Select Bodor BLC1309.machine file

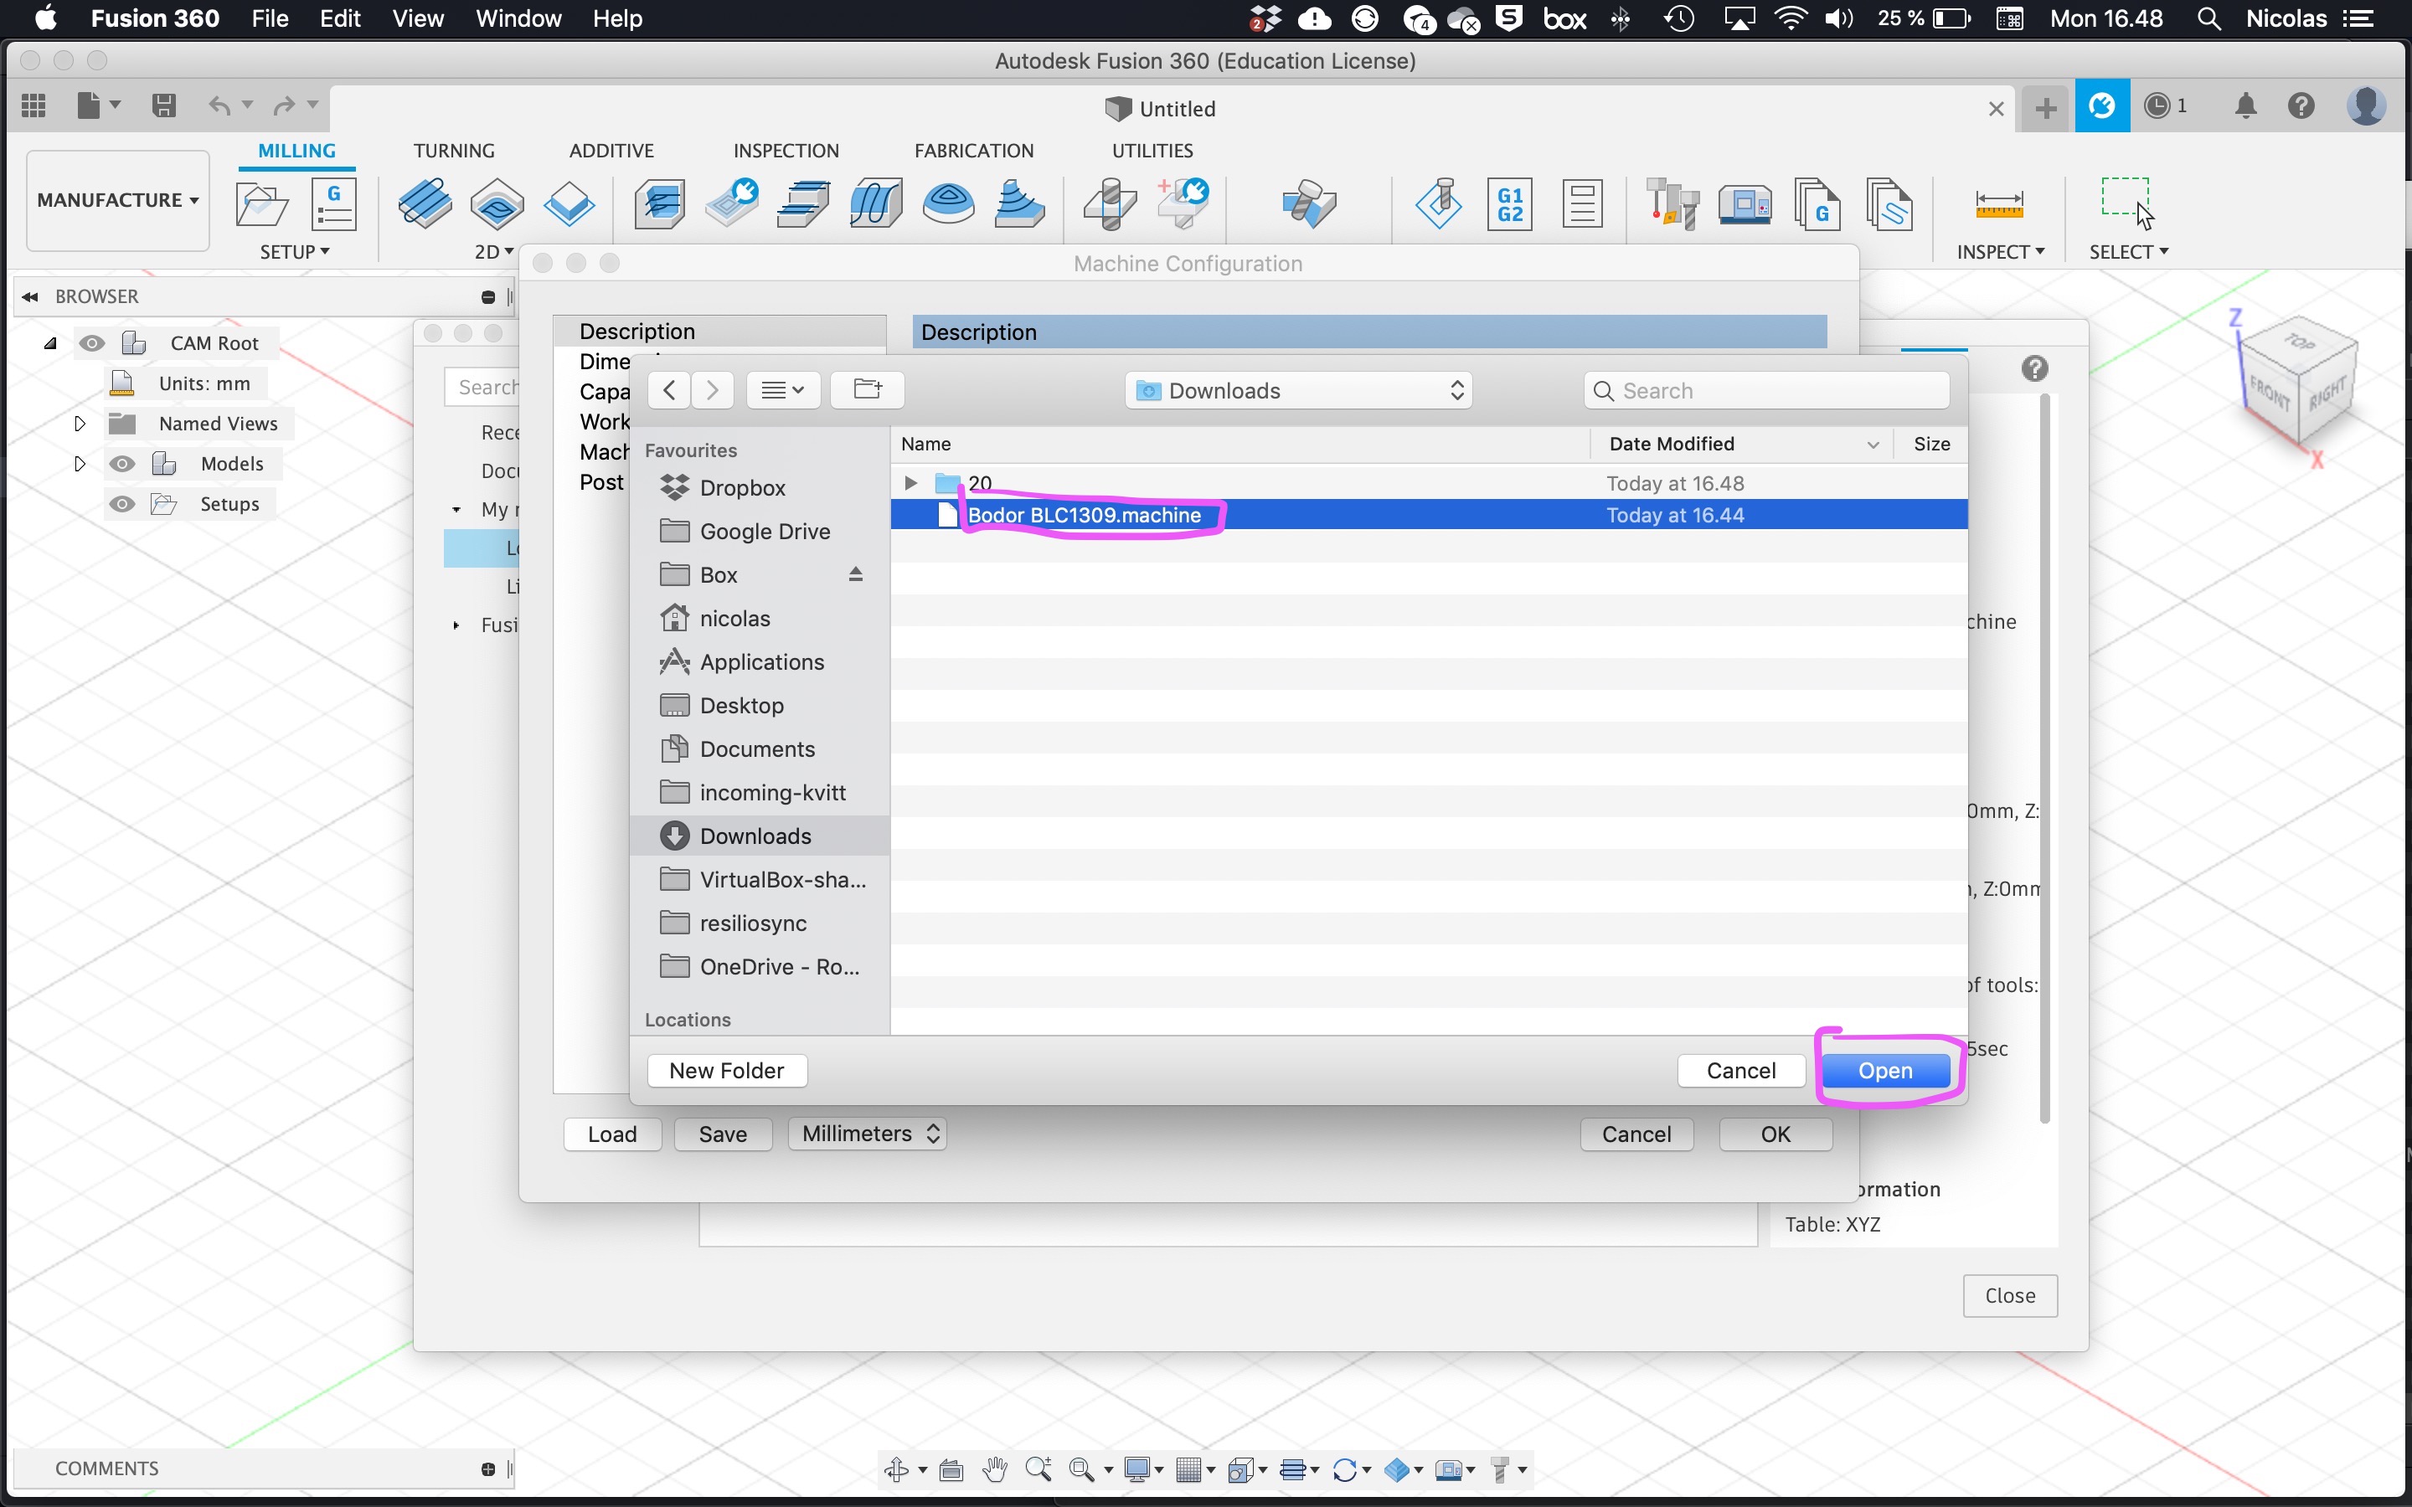point(1428,514)
